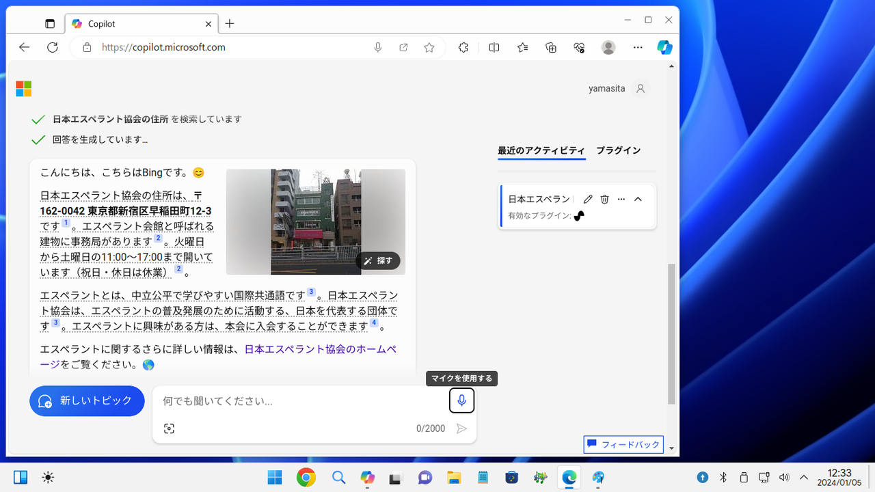This screenshot has width=875, height=492.
Task: Reload the Copilot page
Action: (53, 47)
